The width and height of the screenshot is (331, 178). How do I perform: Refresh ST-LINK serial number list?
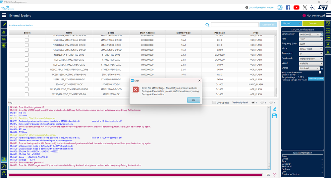coord(321,34)
